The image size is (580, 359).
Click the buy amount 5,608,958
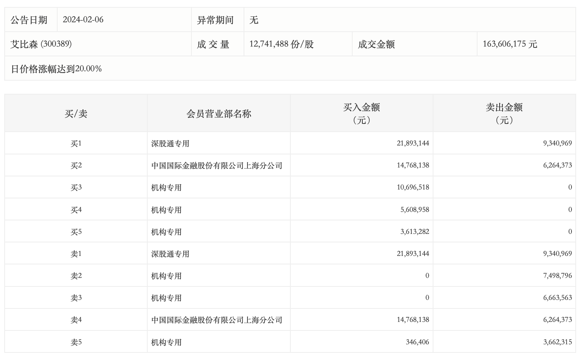click(415, 210)
